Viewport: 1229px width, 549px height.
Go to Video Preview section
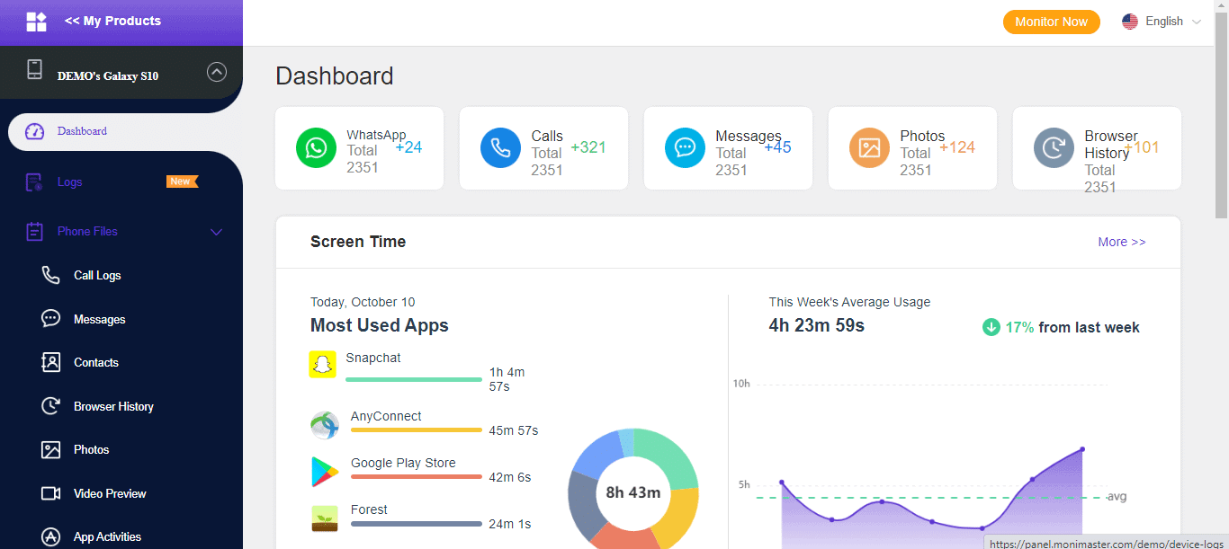coord(110,493)
